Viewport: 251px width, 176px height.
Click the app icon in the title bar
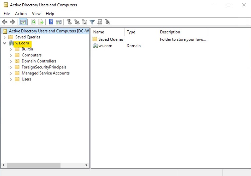tap(6, 5)
